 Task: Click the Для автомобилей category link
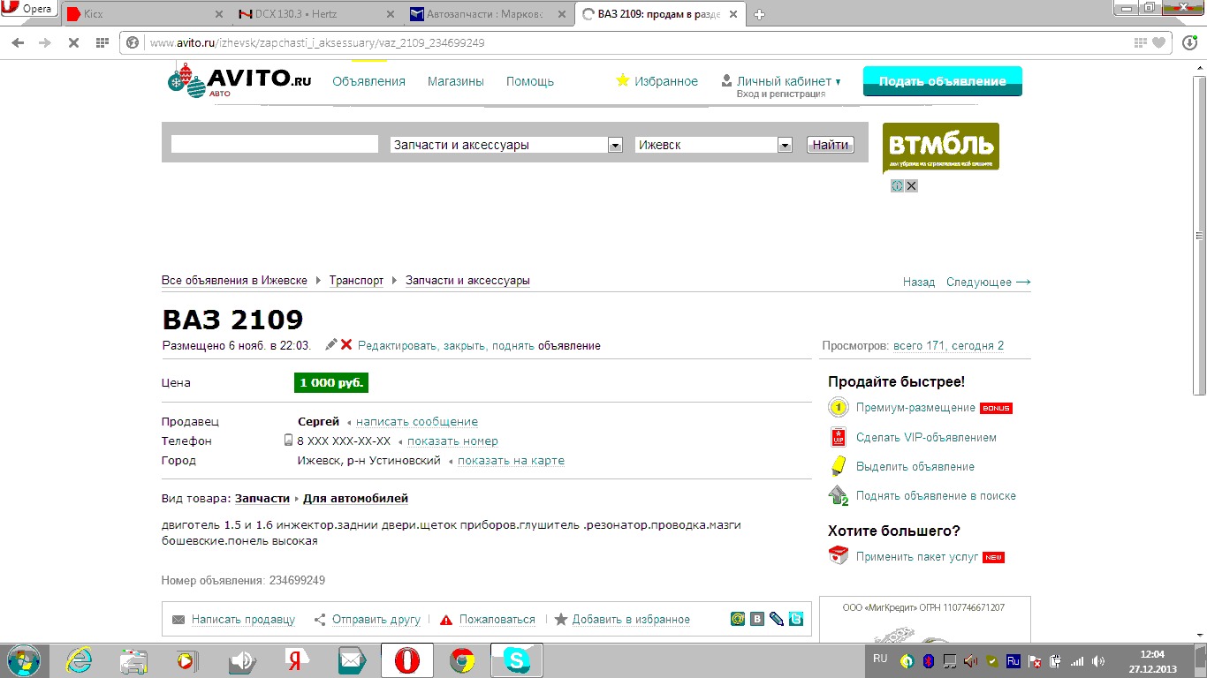(355, 499)
